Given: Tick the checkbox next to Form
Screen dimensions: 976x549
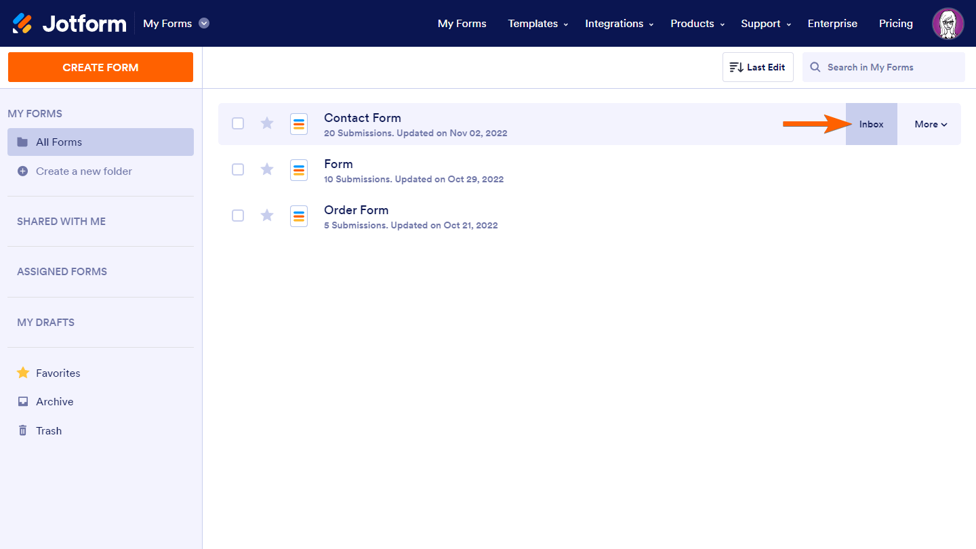Looking at the screenshot, I should coord(238,169).
